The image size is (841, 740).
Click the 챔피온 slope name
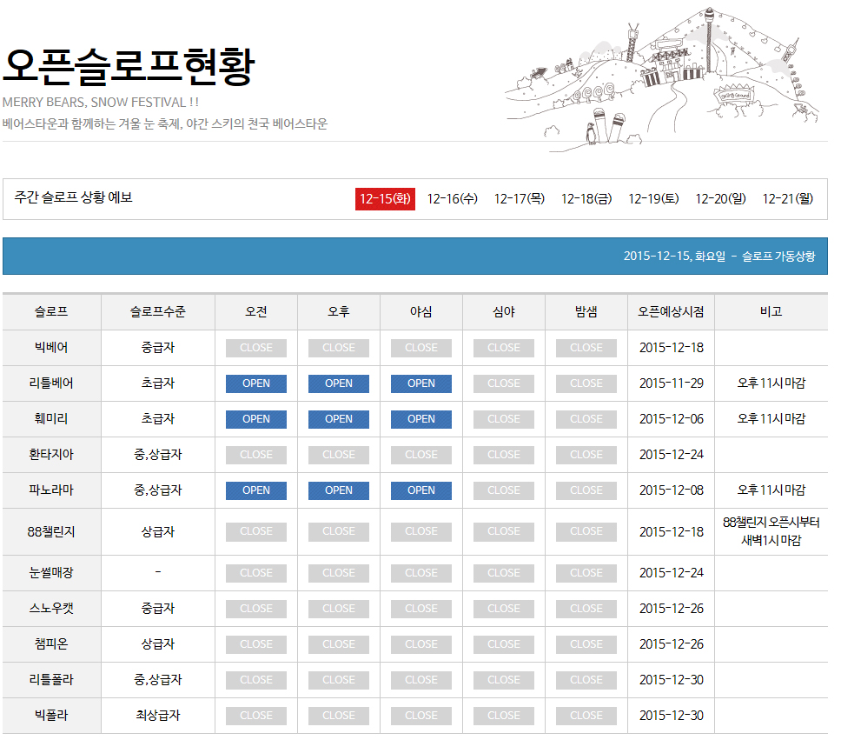[51, 643]
